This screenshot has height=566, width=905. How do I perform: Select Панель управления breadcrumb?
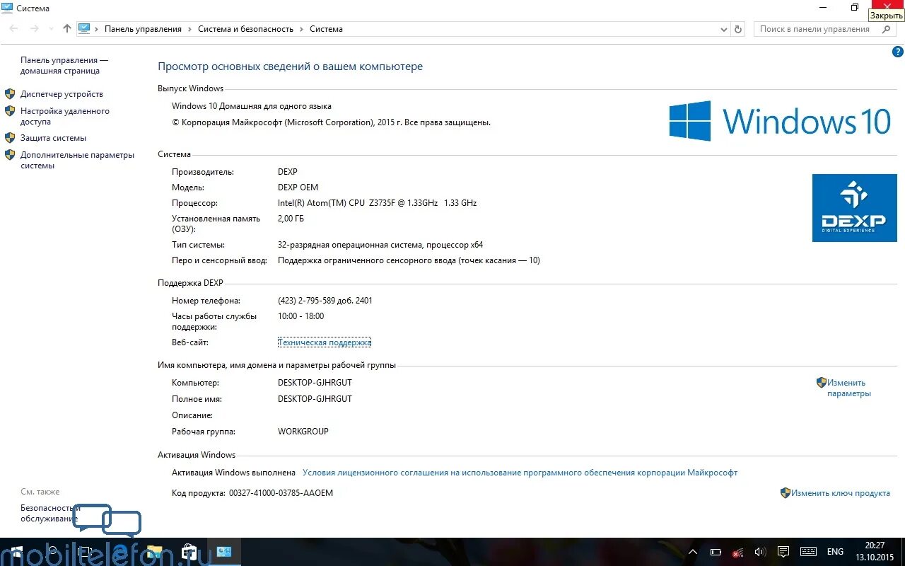pyautogui.click(x=143, y=29)
